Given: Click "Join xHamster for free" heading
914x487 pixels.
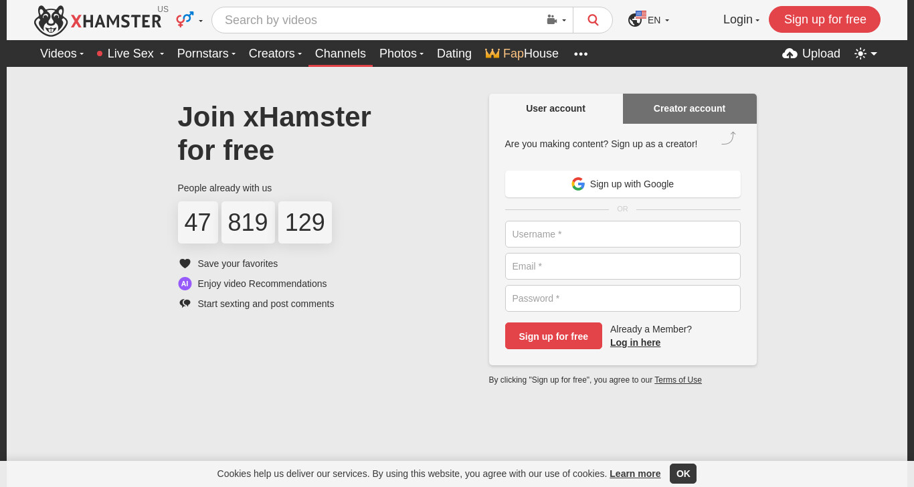Looking at the screenshot, I should point(274,133).
